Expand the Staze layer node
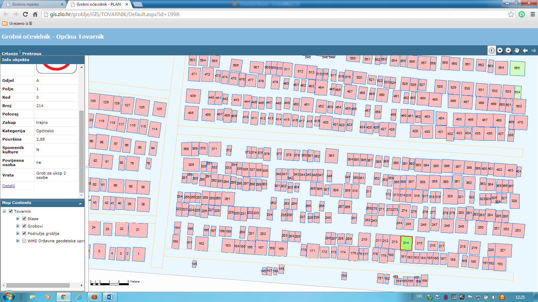 click(17, 218)
